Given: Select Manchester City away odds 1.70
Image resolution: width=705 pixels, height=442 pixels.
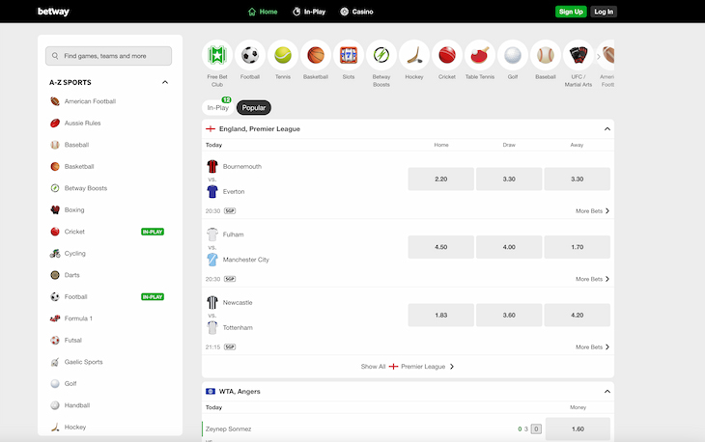Looking at the screenshot, I should coord(577,247).
